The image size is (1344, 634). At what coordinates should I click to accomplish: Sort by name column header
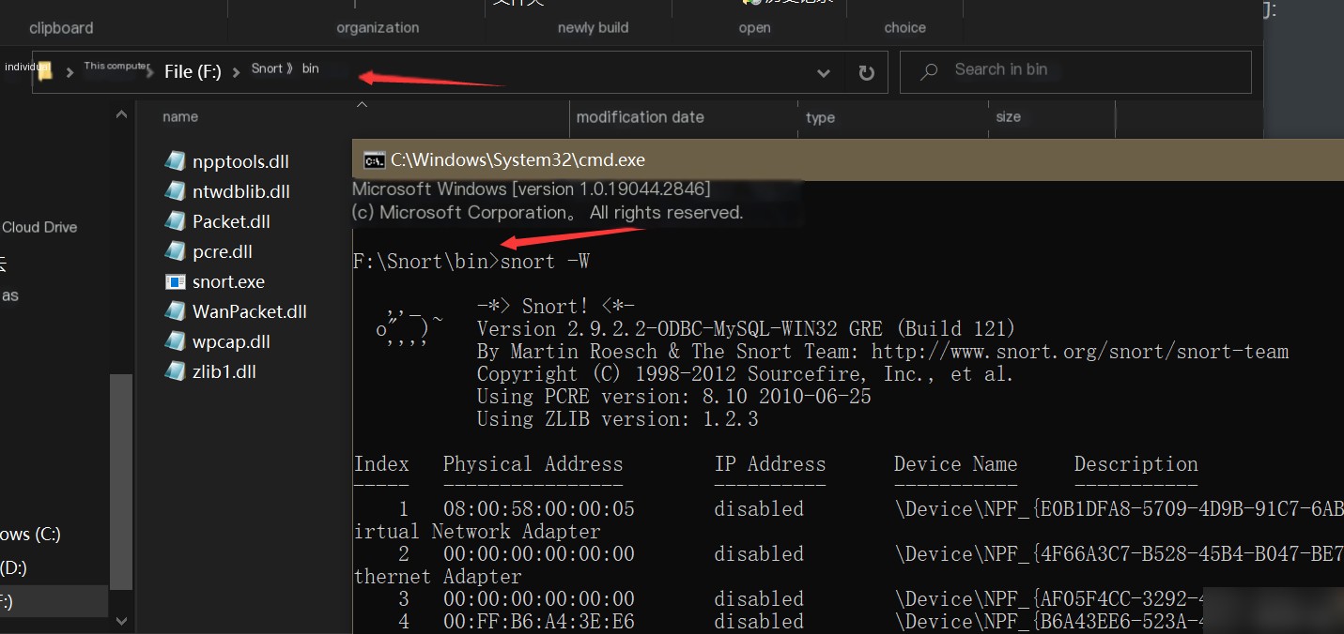[x=180, y=117]
